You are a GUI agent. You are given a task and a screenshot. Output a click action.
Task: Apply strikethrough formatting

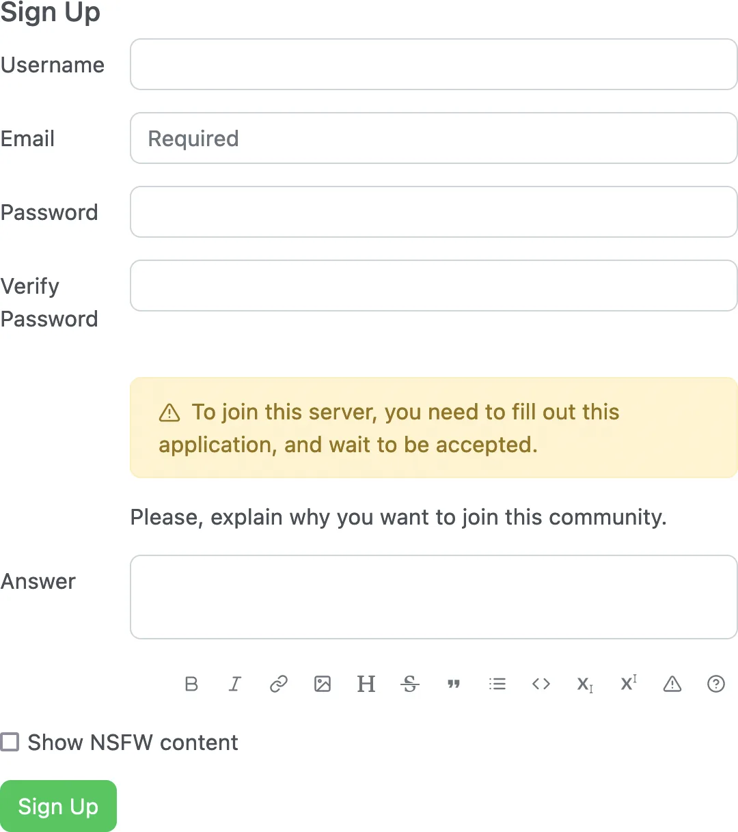(x=410, y=684)
